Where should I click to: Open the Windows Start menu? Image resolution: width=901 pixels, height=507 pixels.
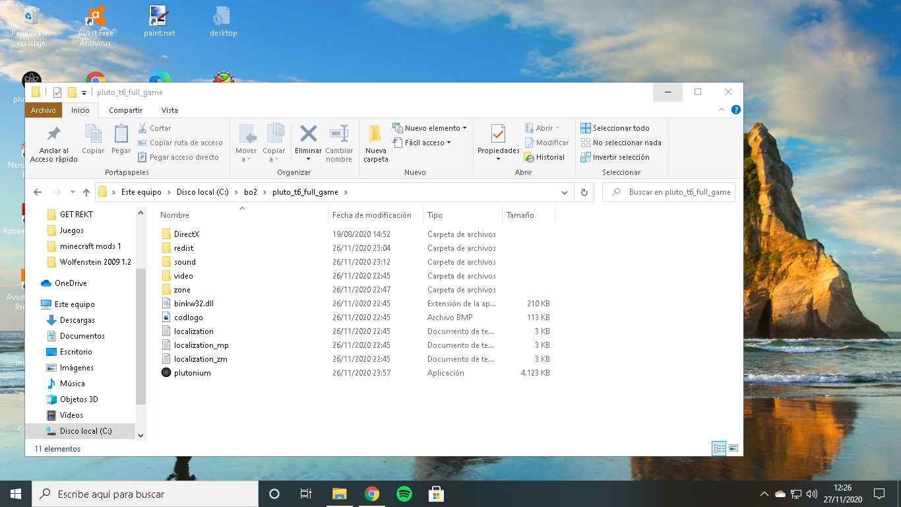click(x=16, y=494)
